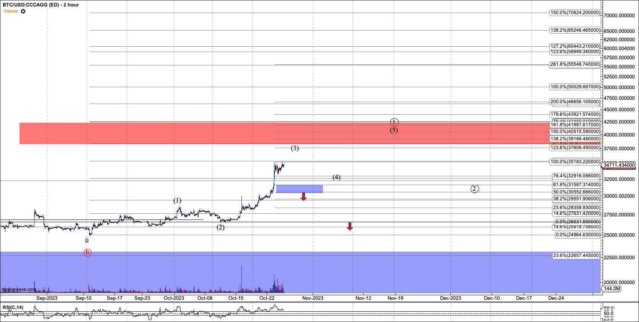Viewport: 639px width, 322px height.
Task: Select the 261.8%(55546.740000) Fibonacci label
Action: click(575, 64)
